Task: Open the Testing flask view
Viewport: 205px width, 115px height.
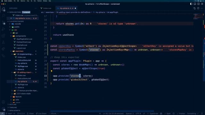Action: pos(4,42)
